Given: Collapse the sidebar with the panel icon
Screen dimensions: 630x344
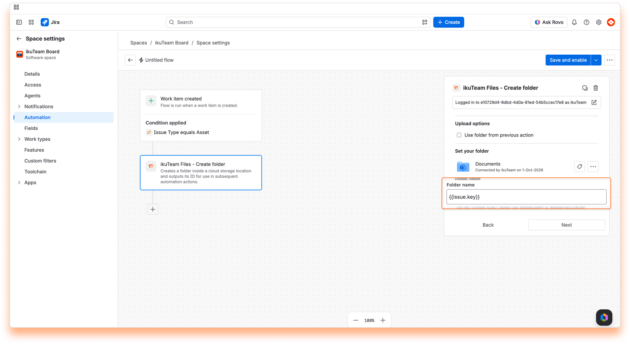Looking at the screenshot, I should [x=19, y=22].
